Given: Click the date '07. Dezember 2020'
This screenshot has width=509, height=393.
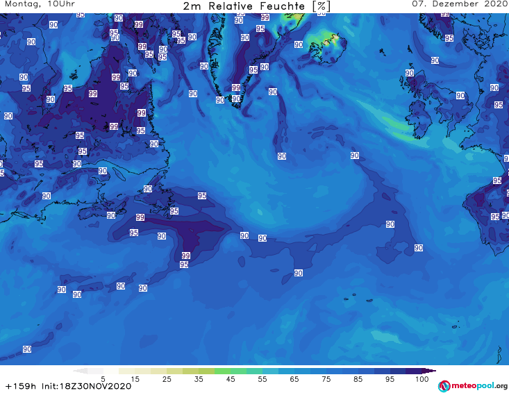Looking at the screenshot, I should pos(460,4).
